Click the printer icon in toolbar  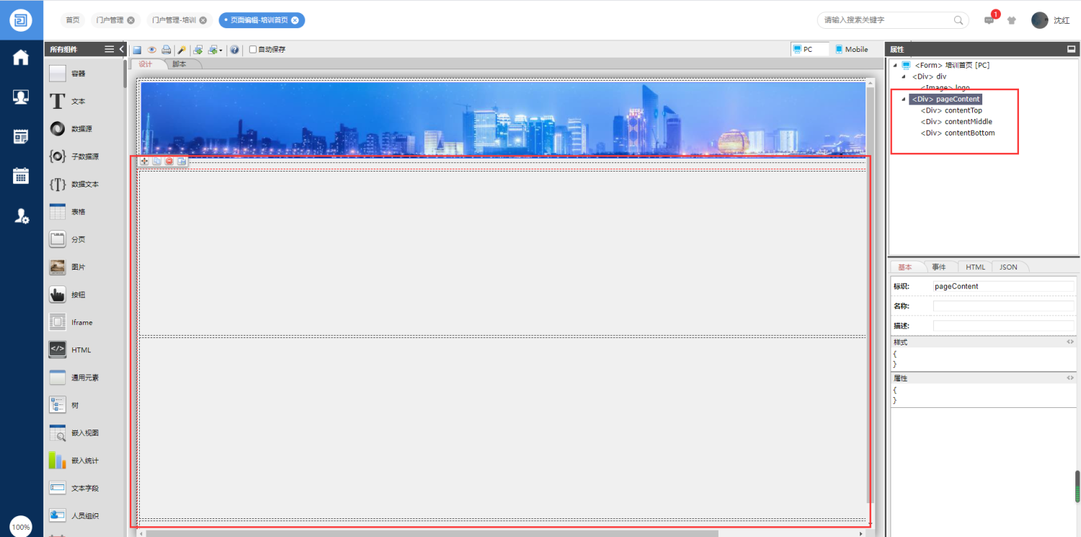coord(166,50)
